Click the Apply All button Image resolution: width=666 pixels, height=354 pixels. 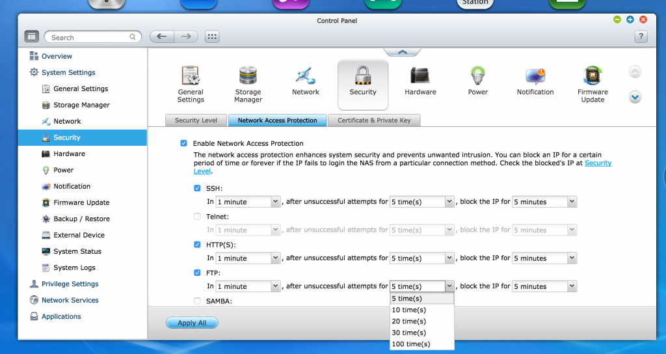(192, 323)
